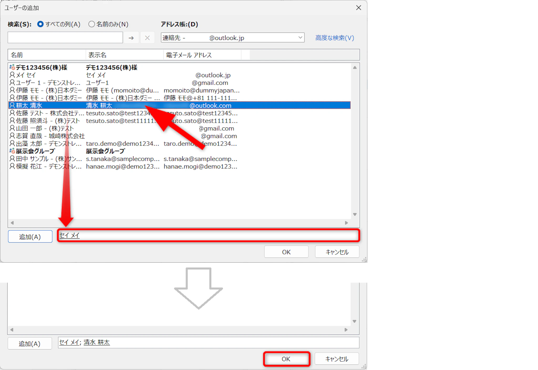Screen dimensions: 538x370
Task: Open the アドレス帳 address book dropdown
Action: pos(300,38)
